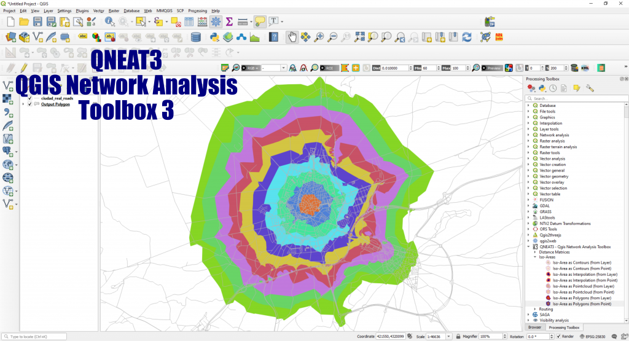Open project using the folder icon
This screenshot has width=629, height=341.
click(x=24, y=22)
